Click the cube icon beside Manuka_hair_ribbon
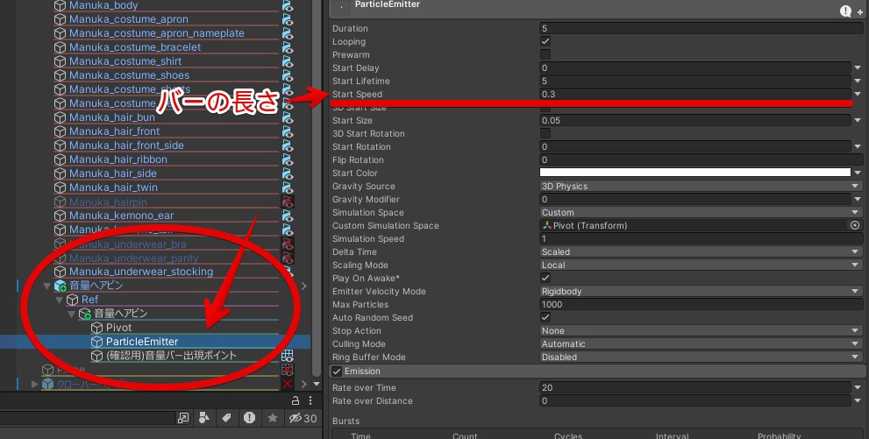 pos(60,159)
